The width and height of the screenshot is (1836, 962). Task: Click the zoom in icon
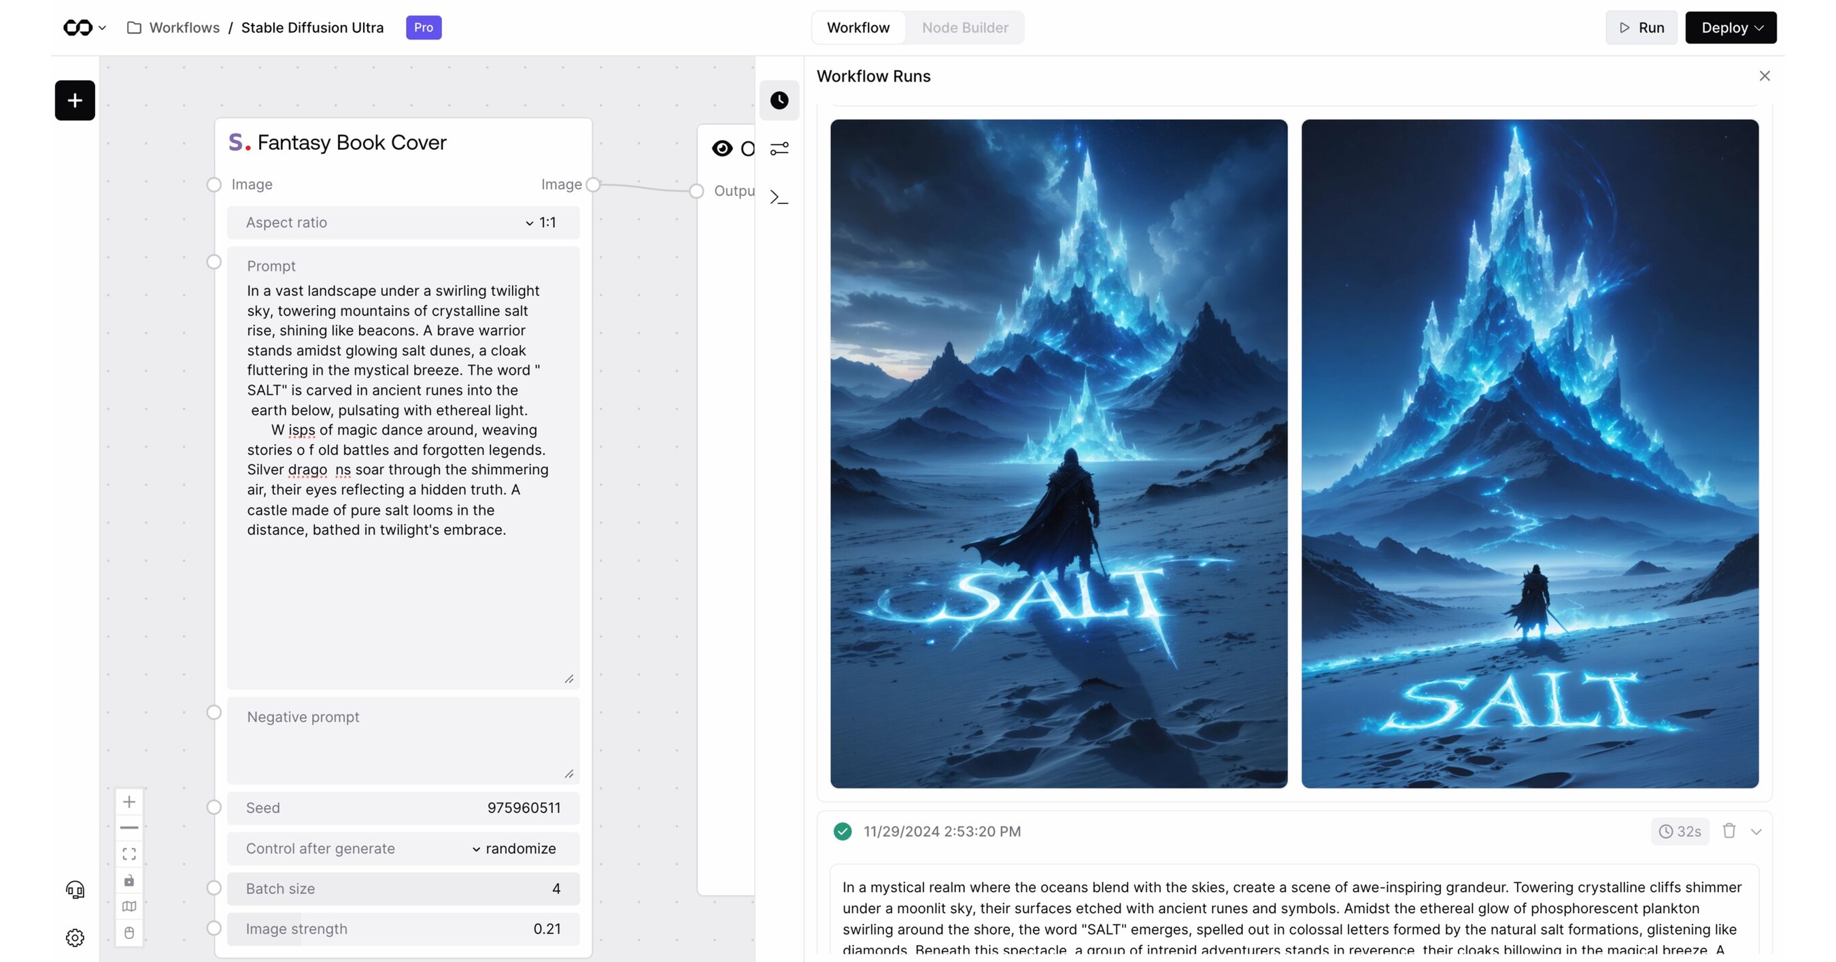click(x=129, y=801)
